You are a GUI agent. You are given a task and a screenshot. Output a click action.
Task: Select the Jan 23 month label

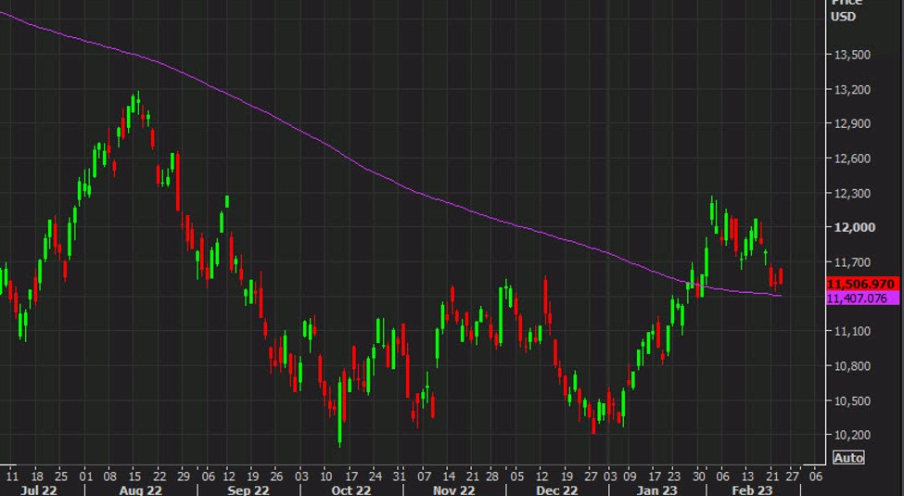657,490
